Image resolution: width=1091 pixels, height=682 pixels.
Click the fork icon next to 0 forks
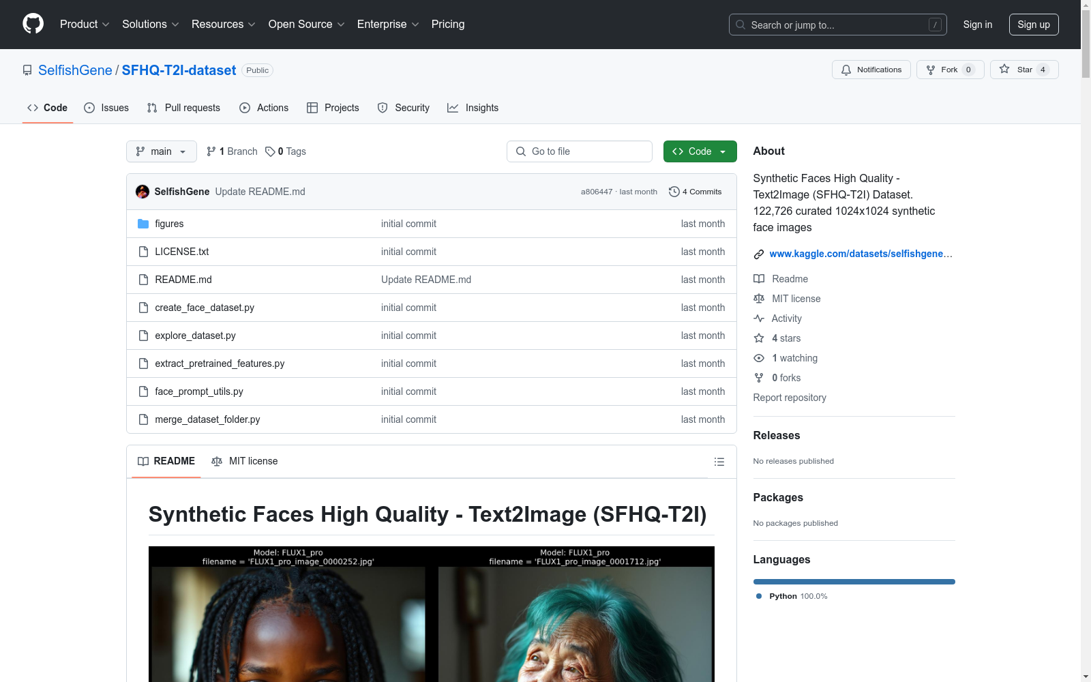click(759, 378)
